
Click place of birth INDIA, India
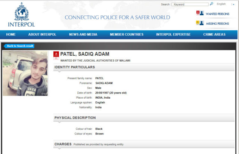click(103, 98)
